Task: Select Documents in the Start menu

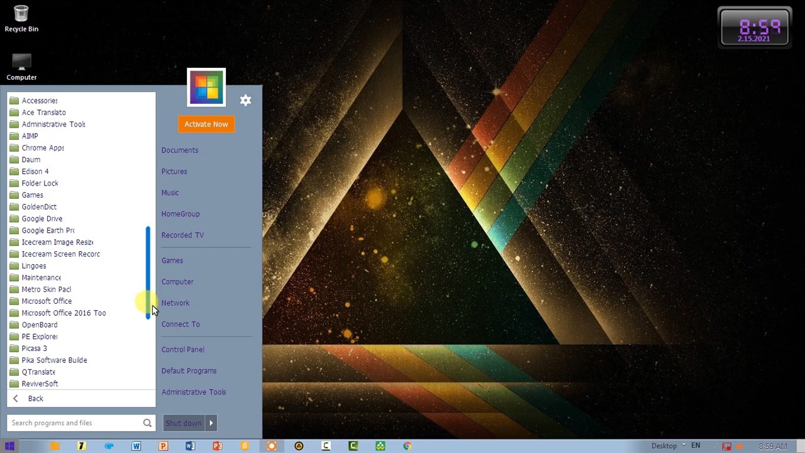Action: pos(179,150)
